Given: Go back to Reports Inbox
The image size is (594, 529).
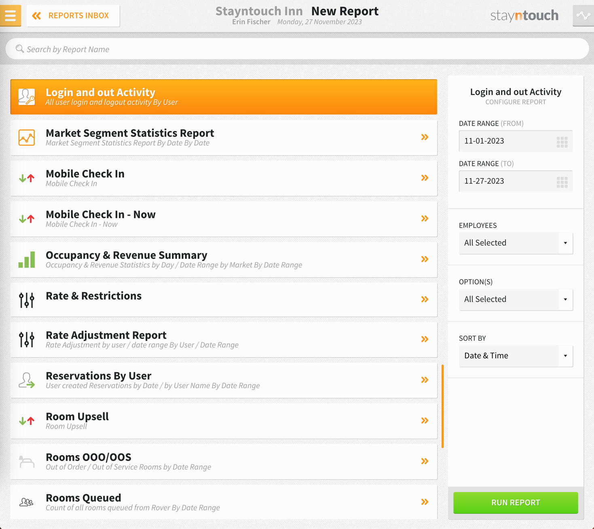Looking at the screenshot, I should (73, 16).
